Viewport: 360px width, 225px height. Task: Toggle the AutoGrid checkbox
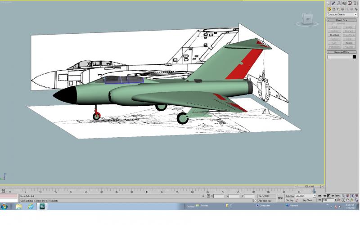coord(333,24)
